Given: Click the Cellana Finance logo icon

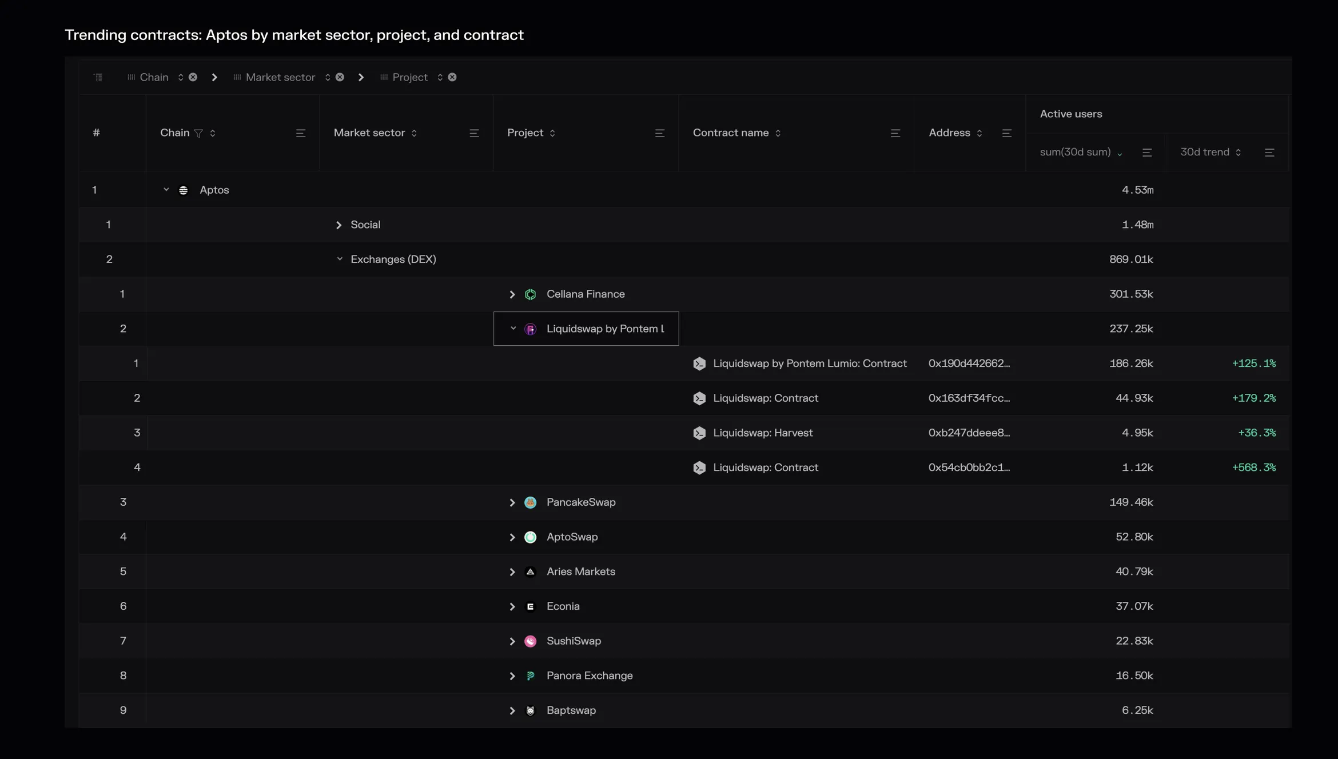Looking at the screenshot, I should (x=531, y=294).
